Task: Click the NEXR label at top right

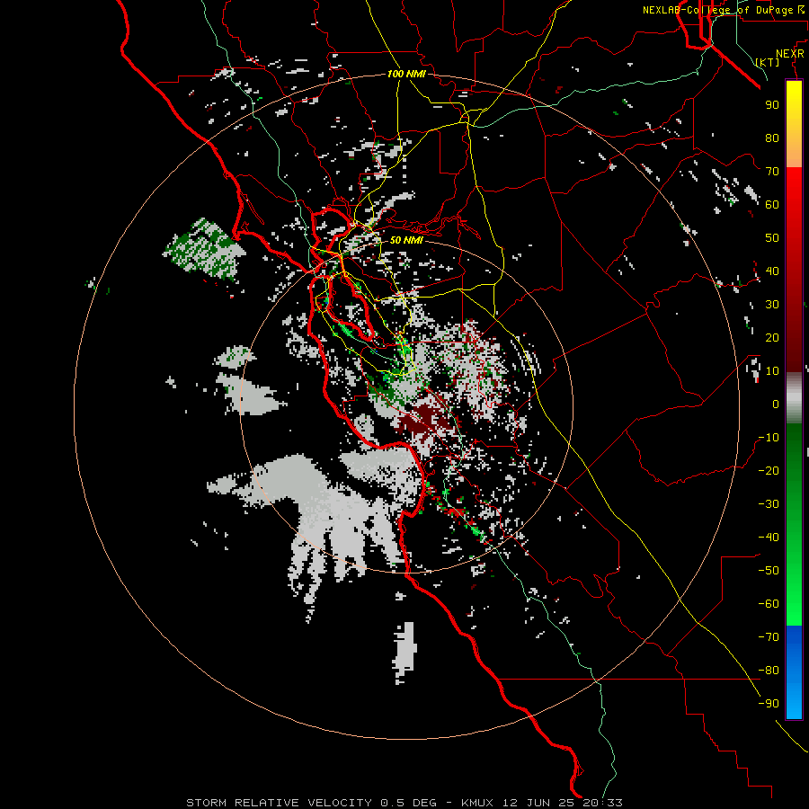Action: coord(790,54)
